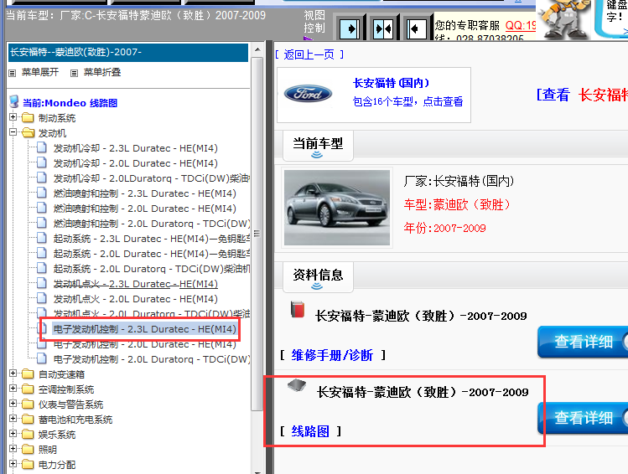Click the blue signal icon under 当前车型 tab
The width and height of the screenshot is (628, 474).
tap(317, 155)
